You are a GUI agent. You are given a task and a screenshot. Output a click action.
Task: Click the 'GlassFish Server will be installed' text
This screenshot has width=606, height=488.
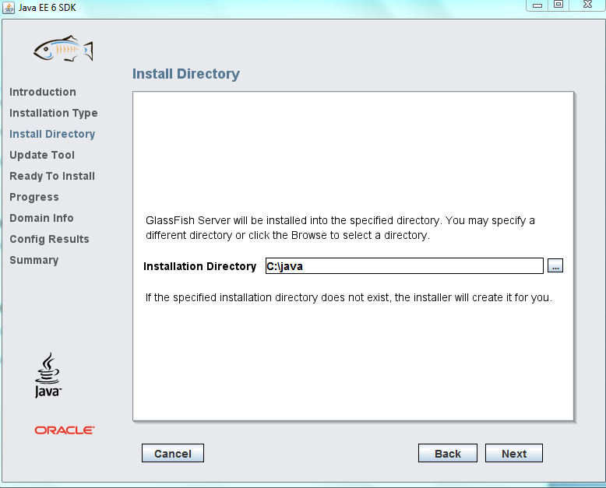coord(340,228)
